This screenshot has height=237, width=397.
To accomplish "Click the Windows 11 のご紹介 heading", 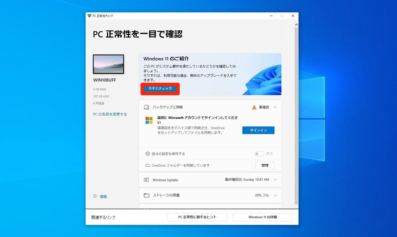I will coord(166,59).
